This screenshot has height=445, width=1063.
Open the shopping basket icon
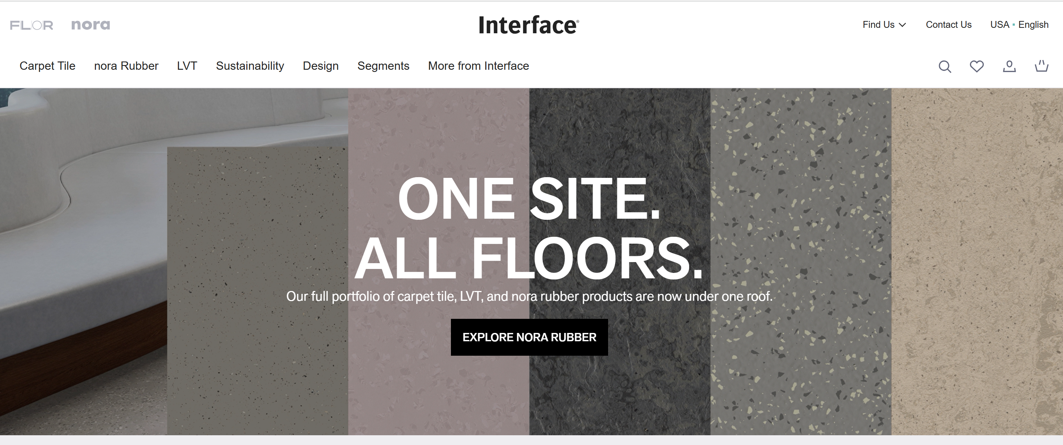point(1041,67)
